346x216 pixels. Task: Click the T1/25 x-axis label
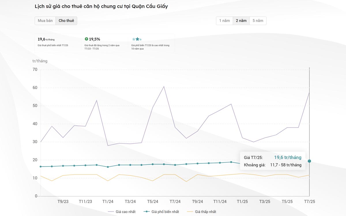242,202
